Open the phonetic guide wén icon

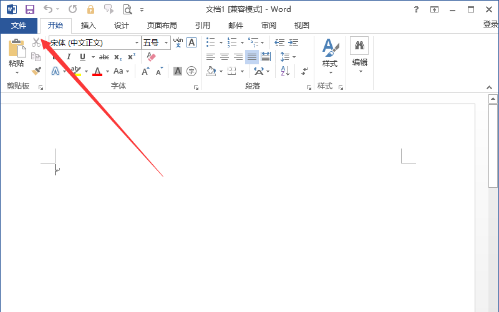[178, 42]
